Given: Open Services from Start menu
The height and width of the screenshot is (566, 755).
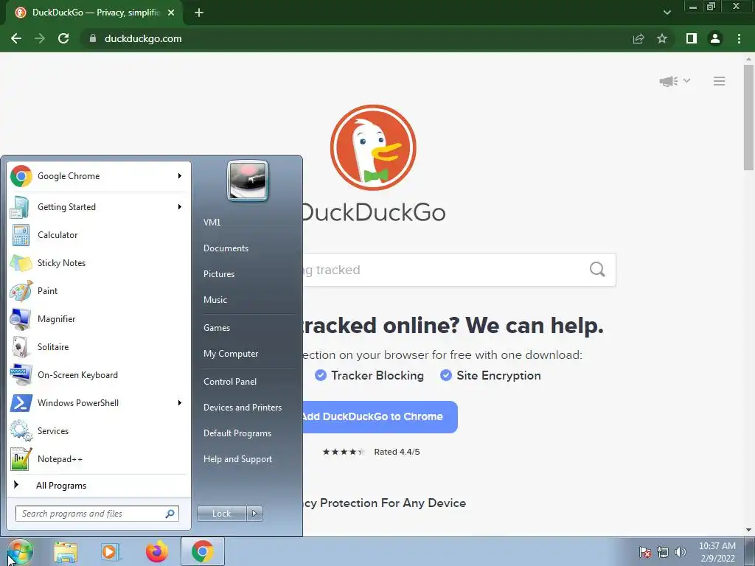Looking at the screenshot, I should (98, 430).
